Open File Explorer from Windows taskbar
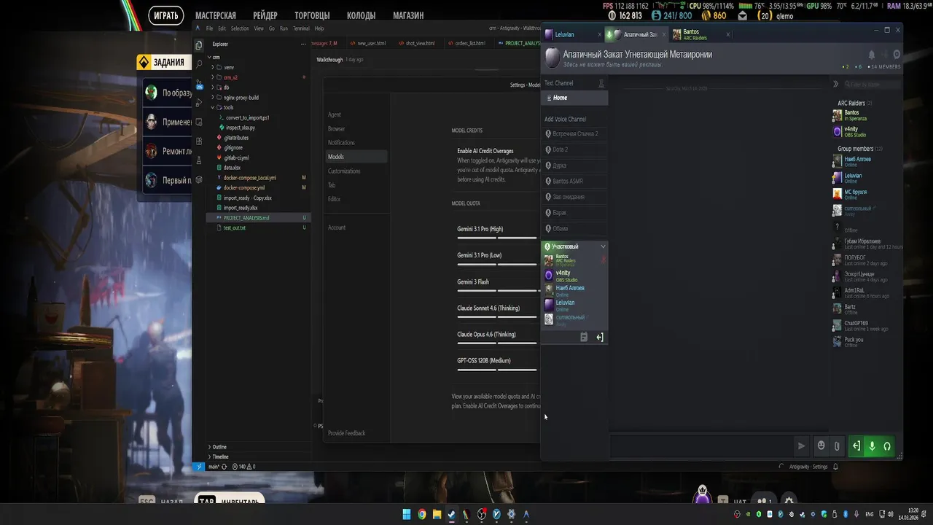 [437, 514]
